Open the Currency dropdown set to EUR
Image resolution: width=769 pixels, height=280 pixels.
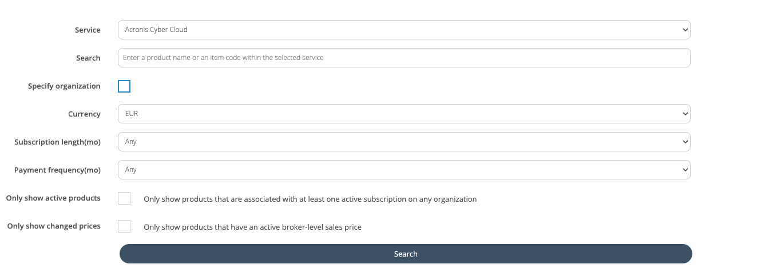(403, 114)
